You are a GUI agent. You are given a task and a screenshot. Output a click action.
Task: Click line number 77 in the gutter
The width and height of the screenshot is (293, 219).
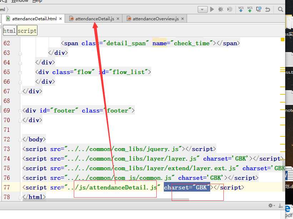pyautogui.click(x=7, y=187)
